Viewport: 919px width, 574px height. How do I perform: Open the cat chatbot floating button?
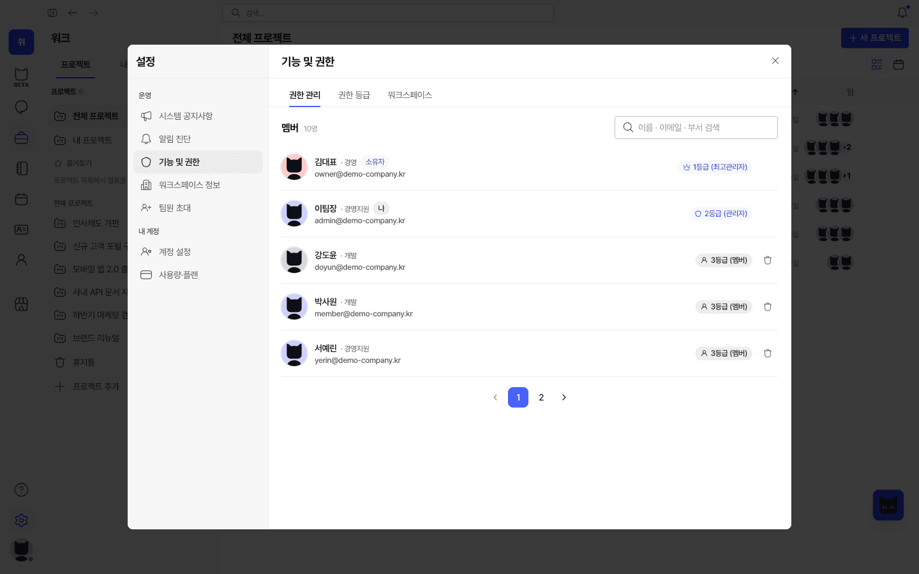pyautogui.click(x=888, y=505)
